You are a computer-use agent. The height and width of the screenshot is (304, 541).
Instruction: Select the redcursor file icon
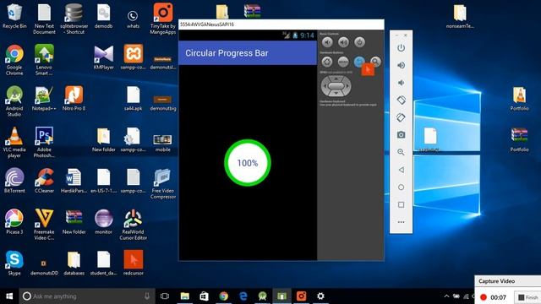coord(134,263)
